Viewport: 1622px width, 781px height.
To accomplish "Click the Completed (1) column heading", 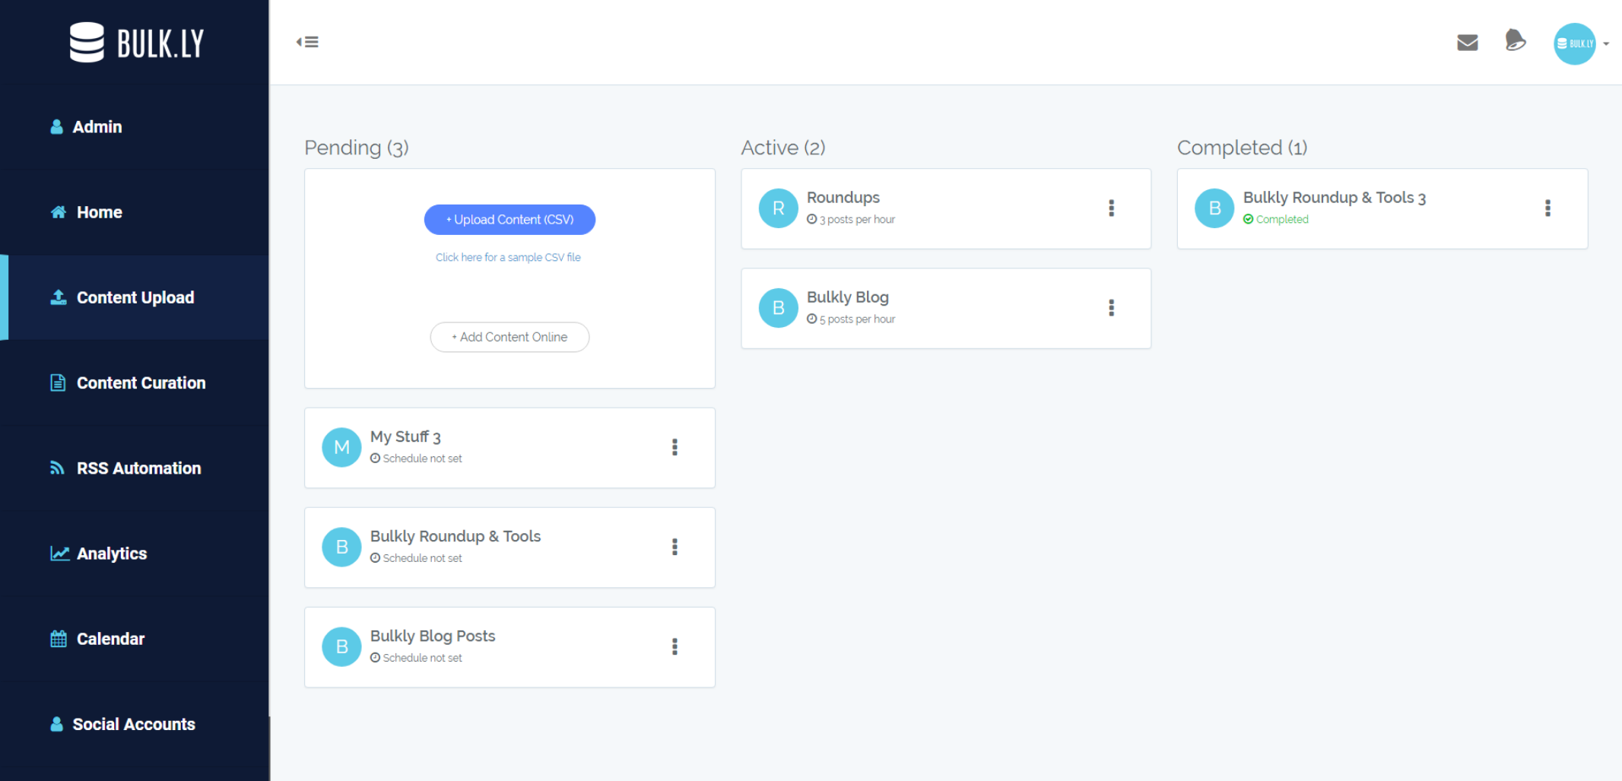I will [x=1243, y=148].
